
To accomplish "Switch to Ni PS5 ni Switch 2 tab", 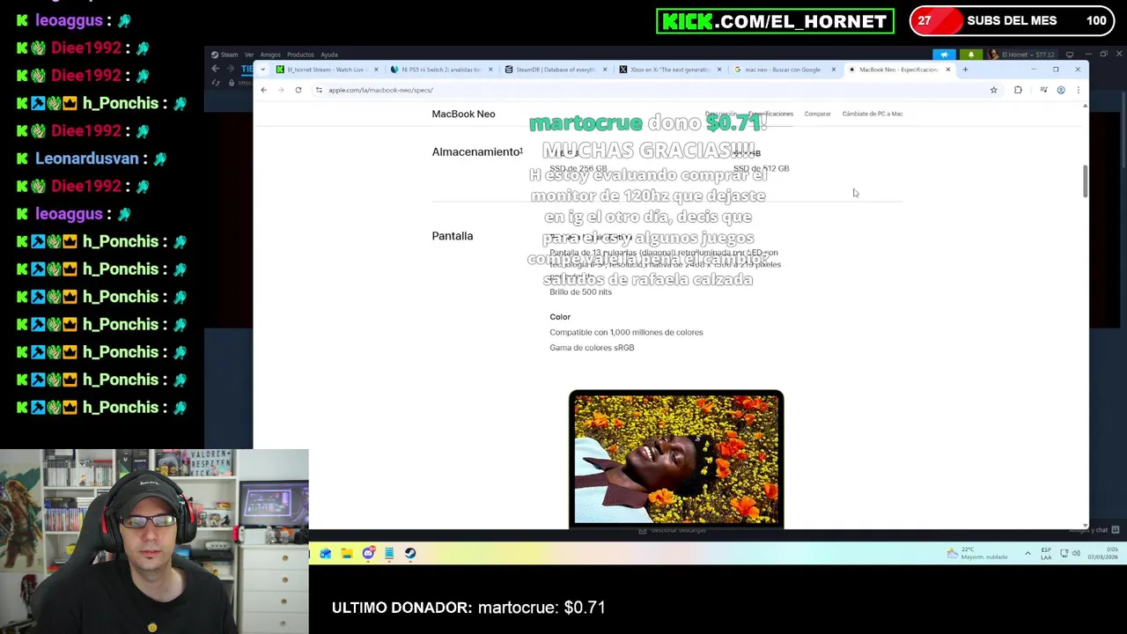I will tap(440, 70).
